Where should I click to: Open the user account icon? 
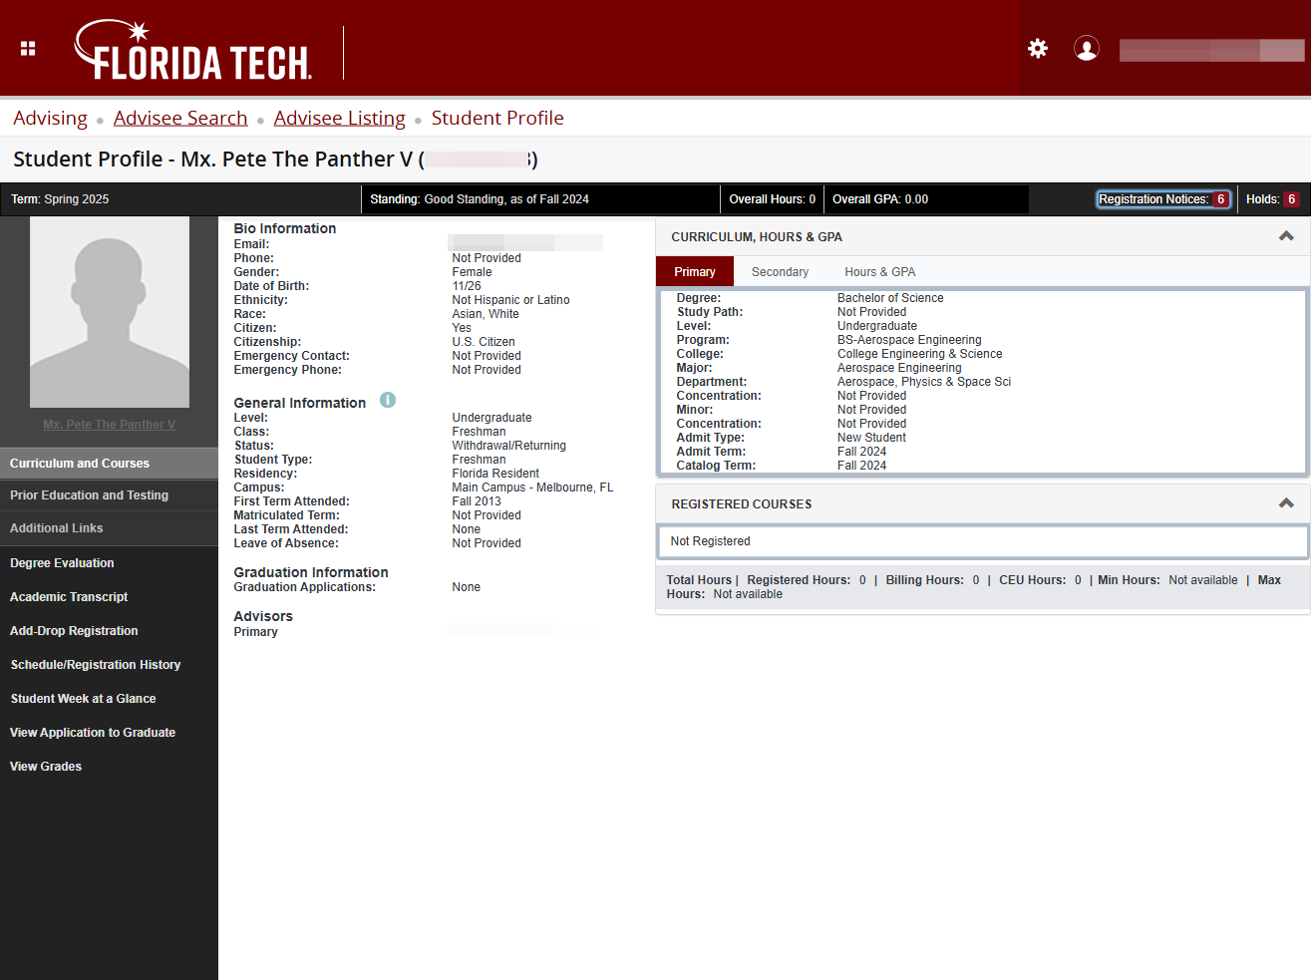pos(1087,48)
